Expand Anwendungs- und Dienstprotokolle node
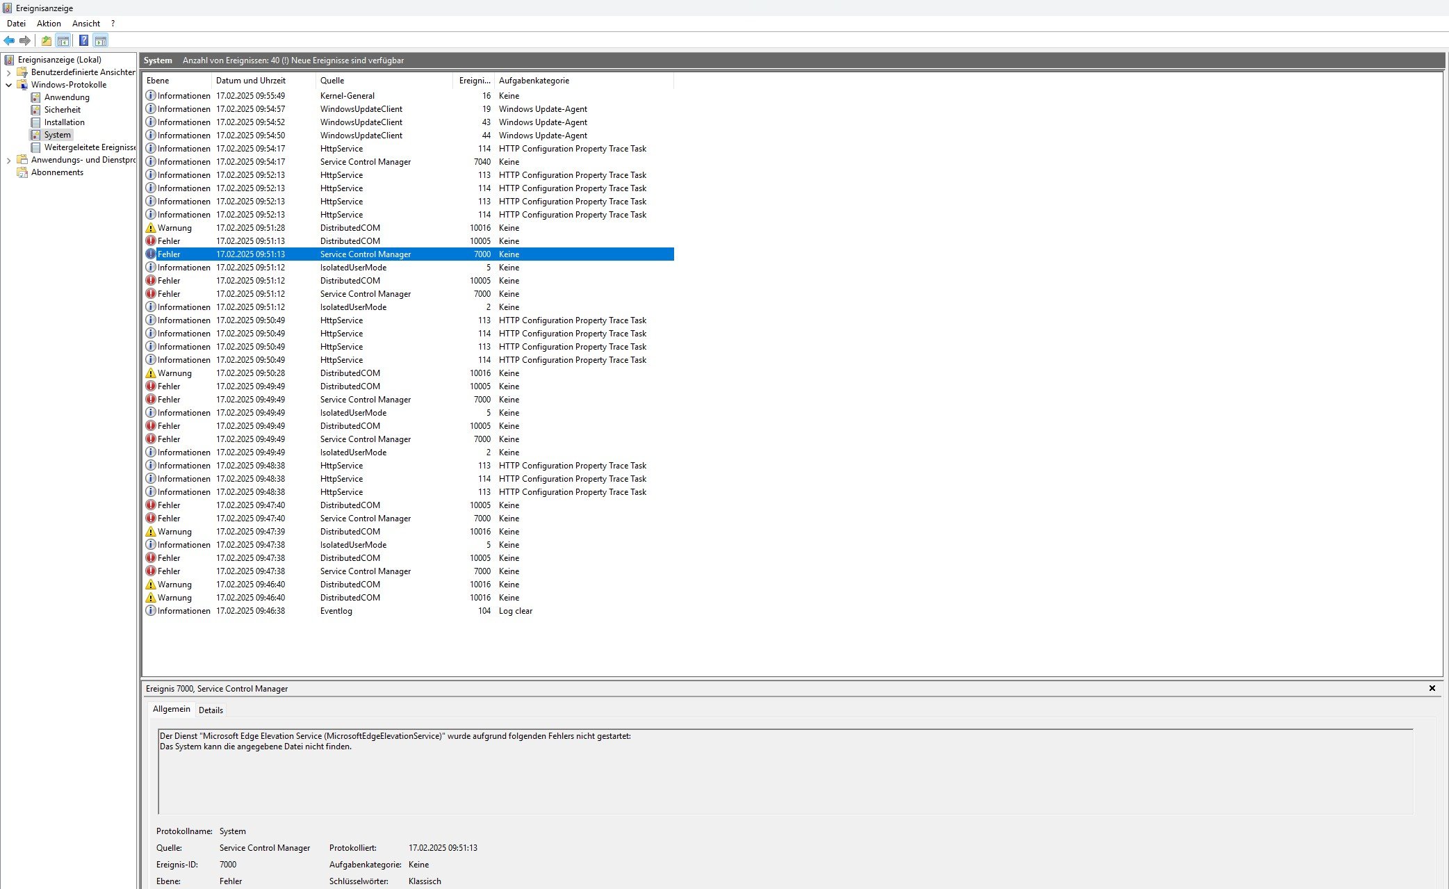1449x889 pixels. tap(8, 160)
